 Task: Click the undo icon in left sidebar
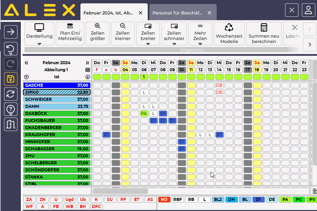pyautogui.click(x=11, y=49)
